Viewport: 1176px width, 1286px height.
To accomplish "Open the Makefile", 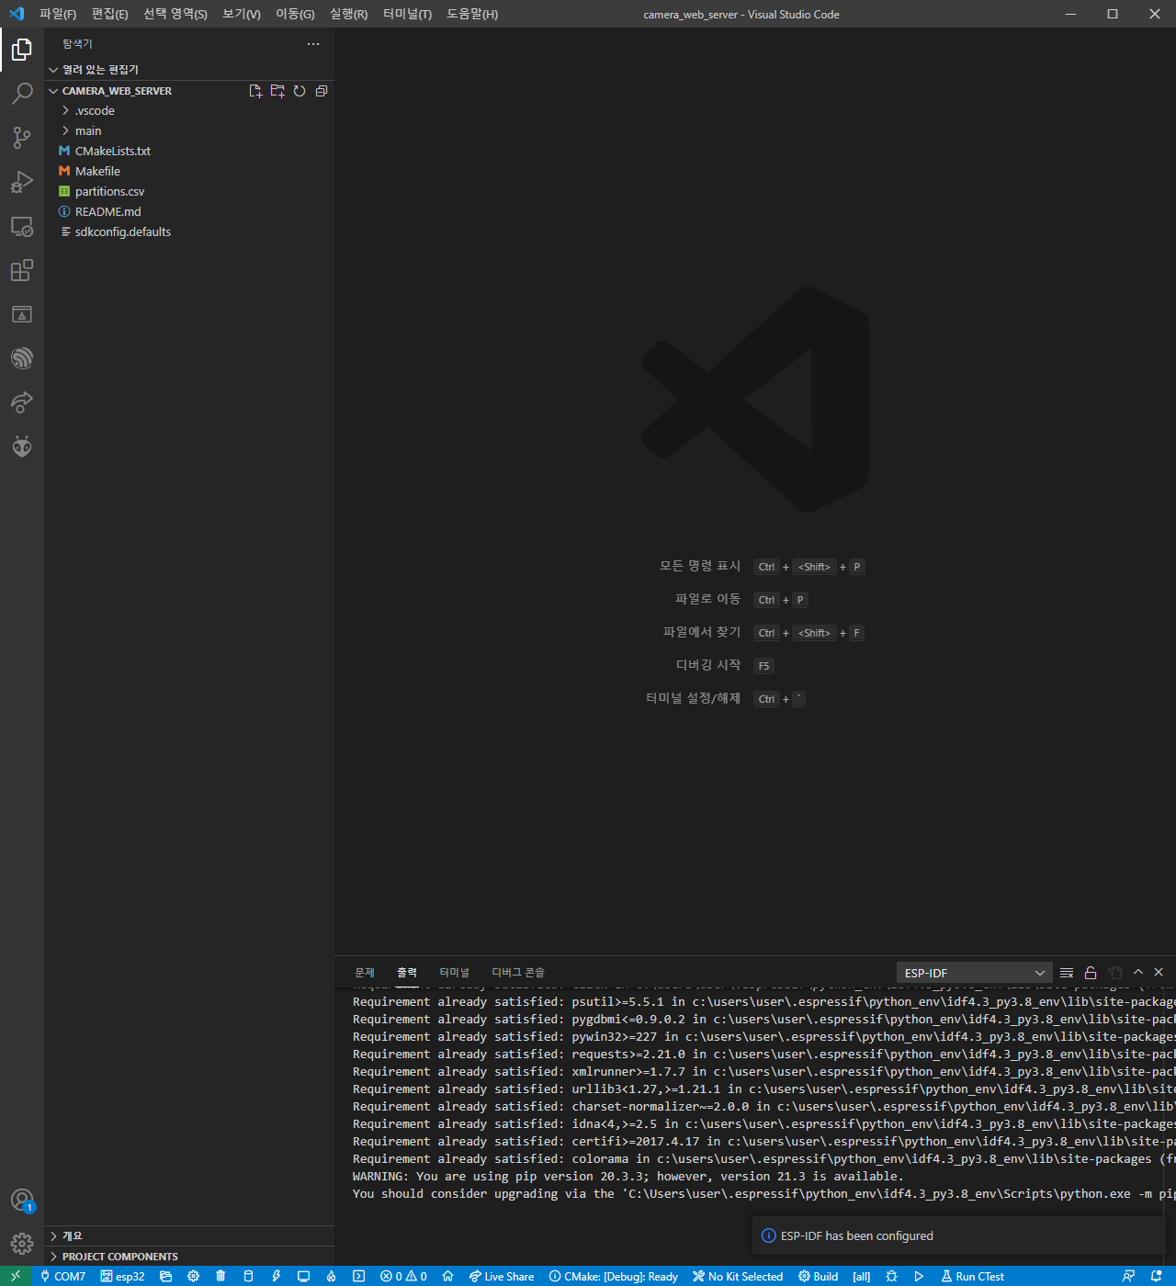I will click(x=189, y=171).
